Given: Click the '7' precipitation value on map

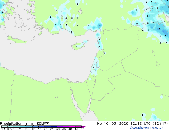Looking at the screenshot, I should pos(159,29).
